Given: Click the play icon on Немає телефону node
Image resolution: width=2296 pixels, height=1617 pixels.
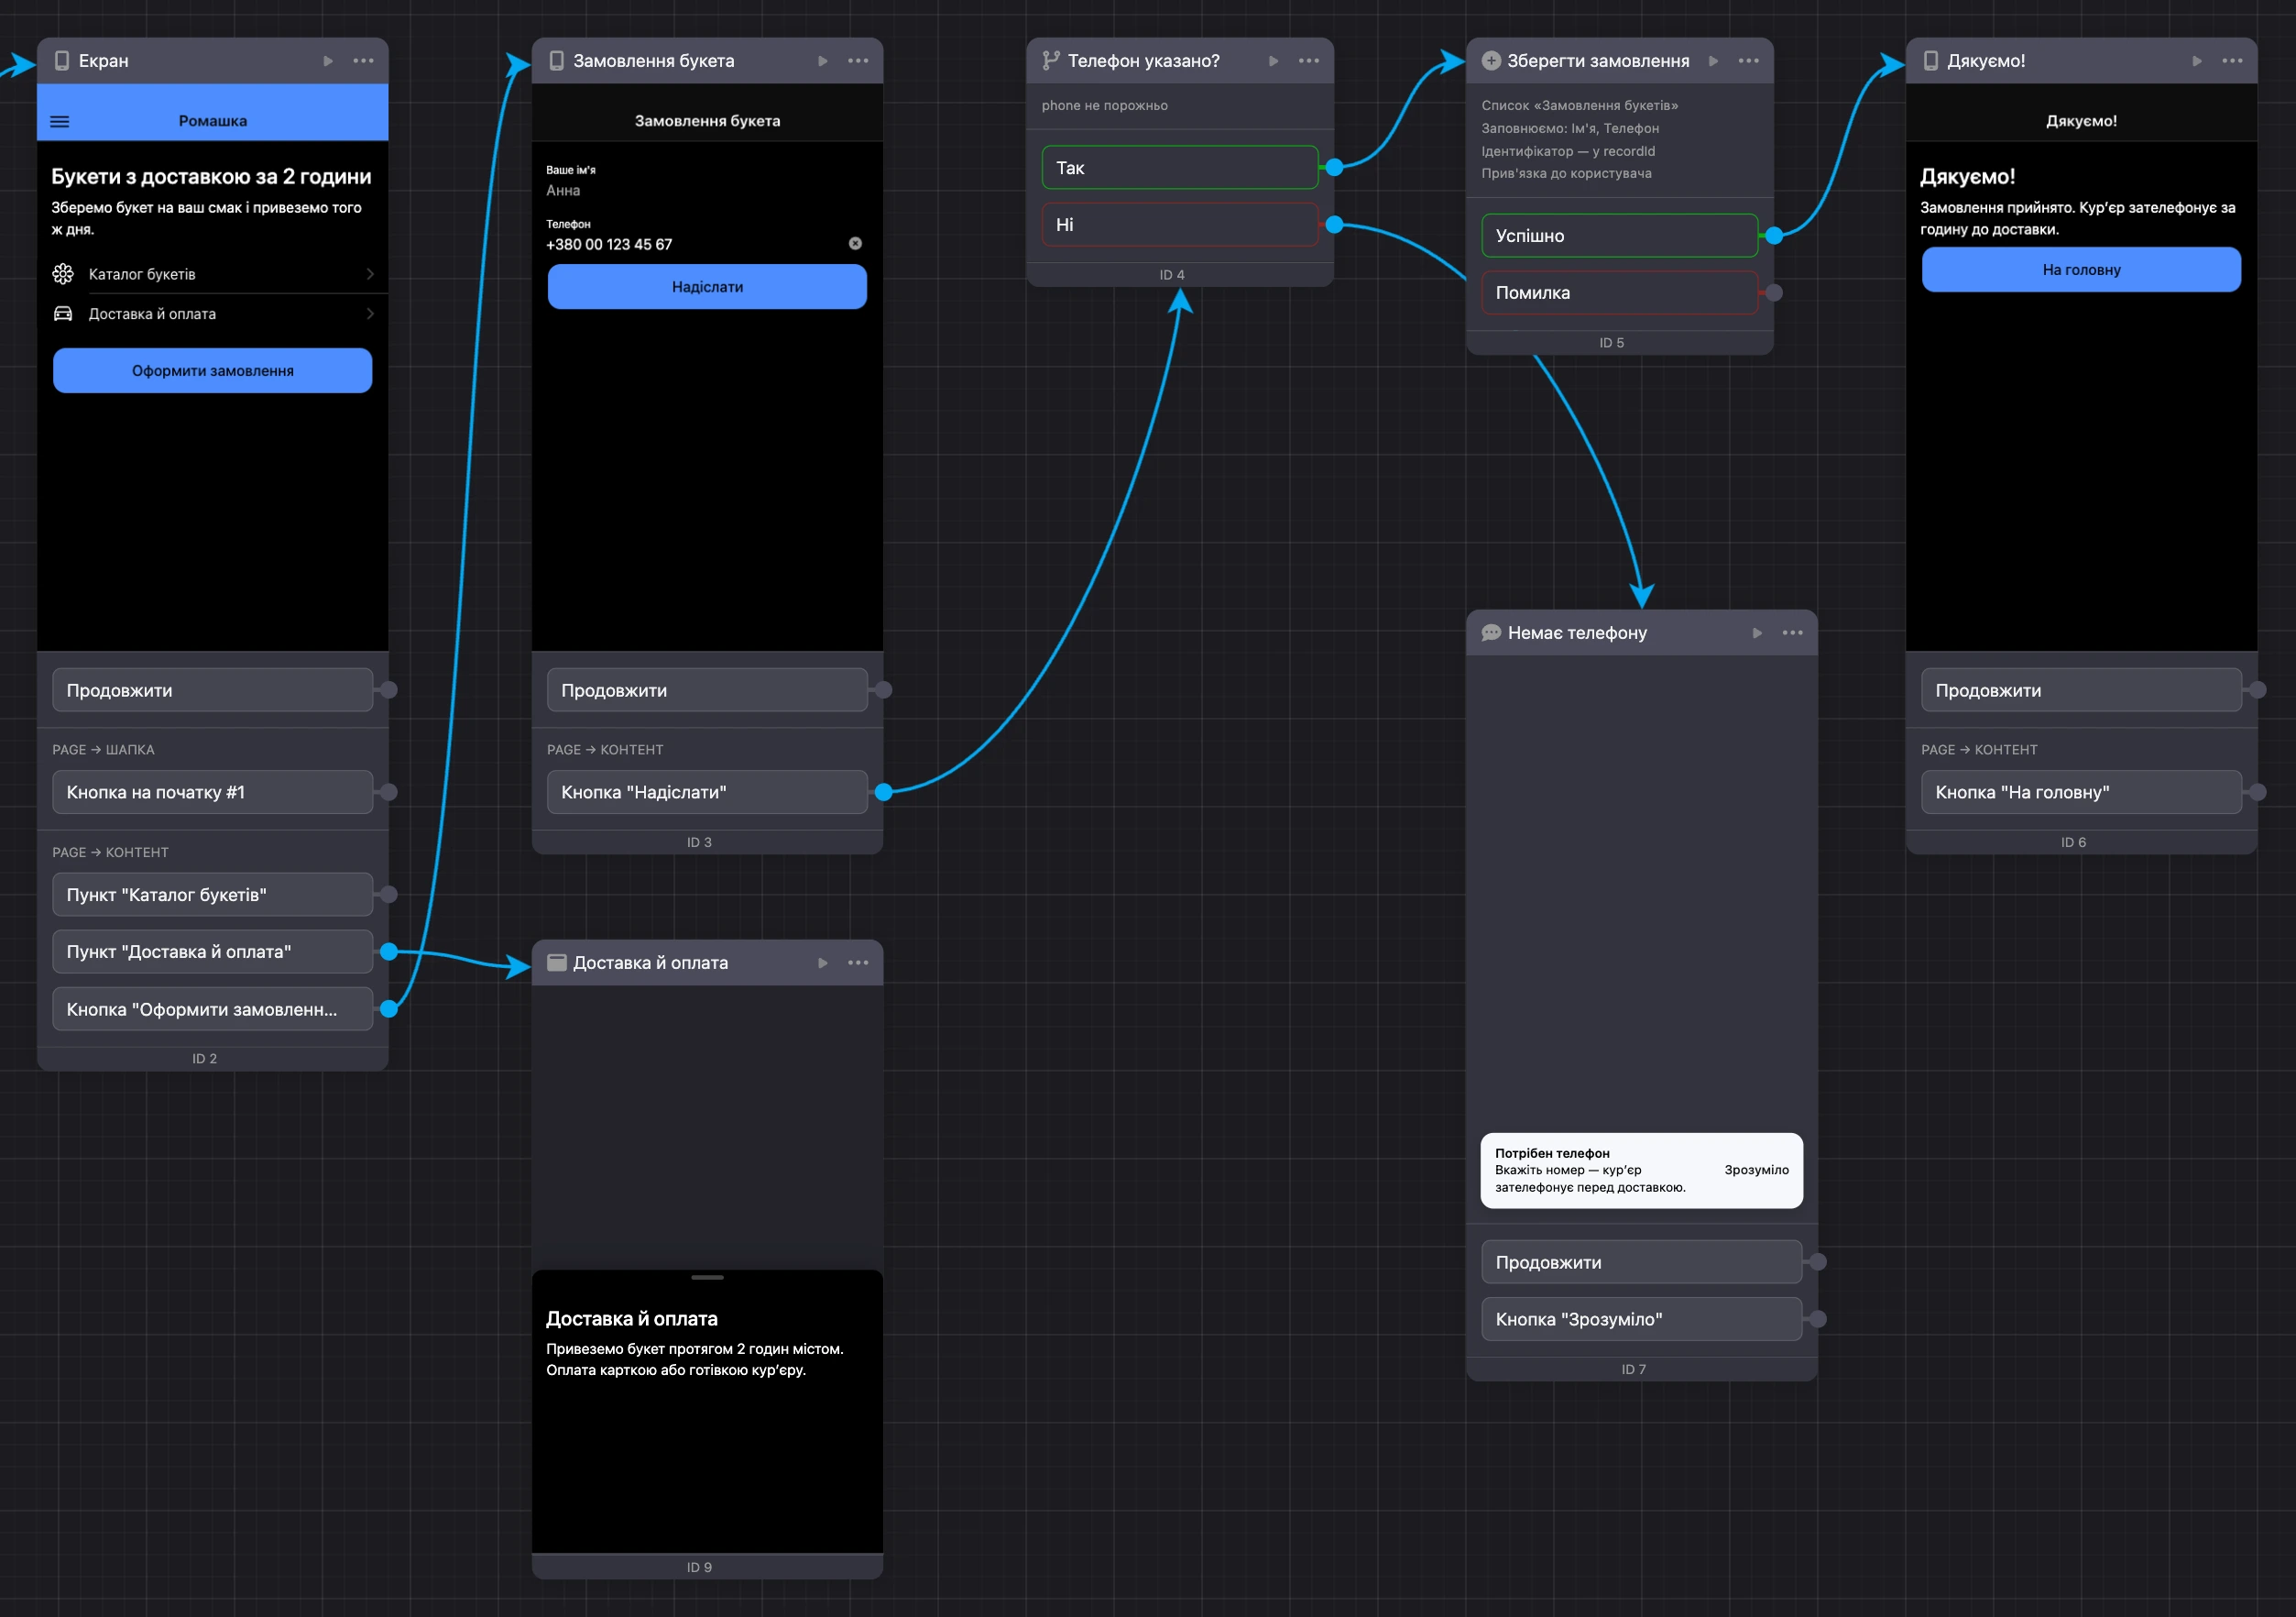Looking at the screenshot, I should (x=1757, y=632).
